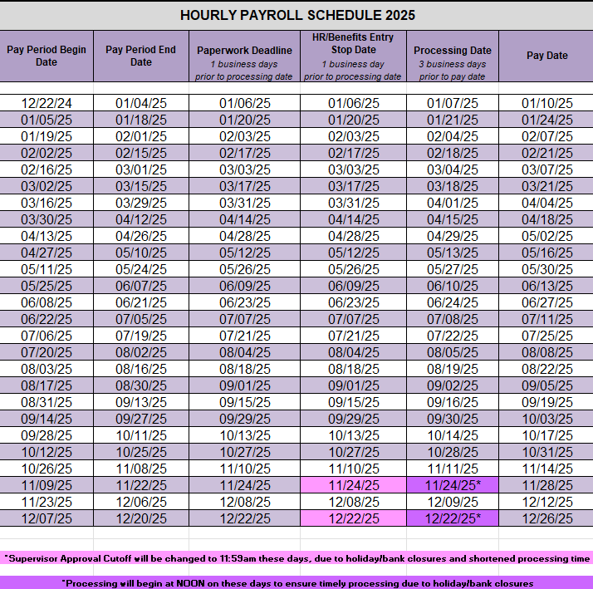The height and width of the screenshot is (589, 593).
Task: Select end date cell 07/05/25
Action: (x=141, y=319)
